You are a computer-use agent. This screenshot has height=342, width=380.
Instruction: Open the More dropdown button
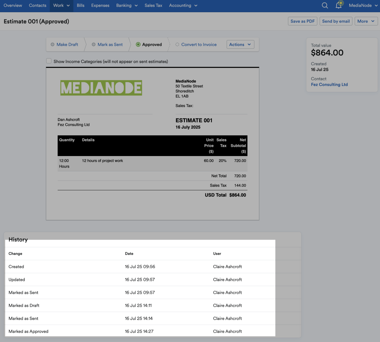(x=366, y=21)
